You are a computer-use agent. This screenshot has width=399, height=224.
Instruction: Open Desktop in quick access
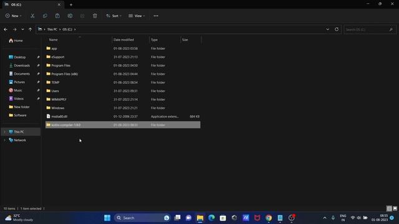19,57
